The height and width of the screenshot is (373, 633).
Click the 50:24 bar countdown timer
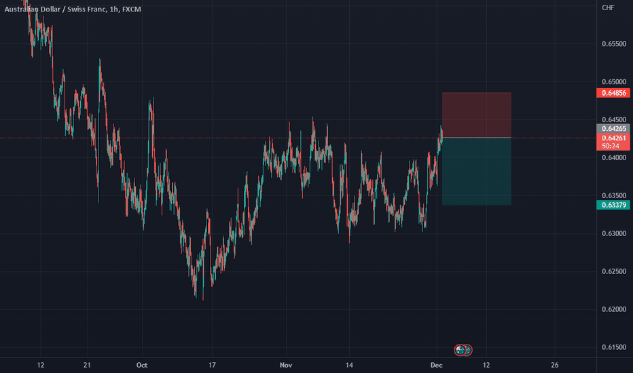(610, 146)
